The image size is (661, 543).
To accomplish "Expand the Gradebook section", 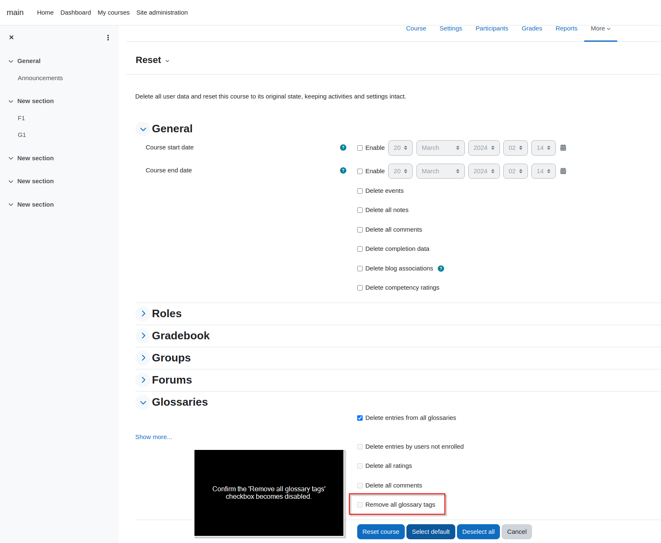I will click(143, 336).
